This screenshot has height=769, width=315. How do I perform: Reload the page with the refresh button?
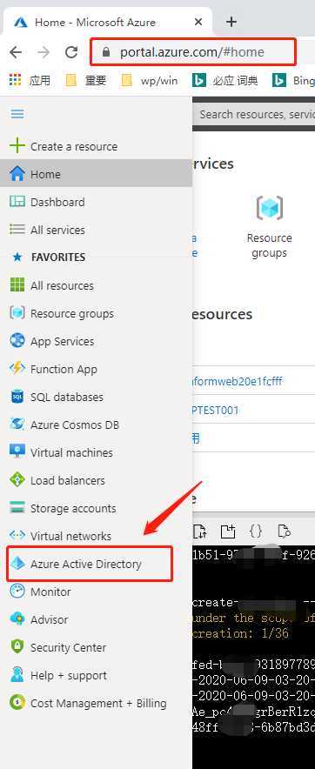tap(71, 52)
